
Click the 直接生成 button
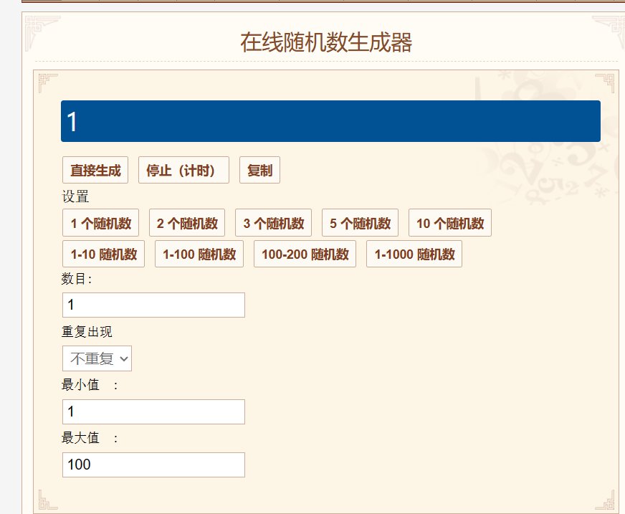coord(95,171)
